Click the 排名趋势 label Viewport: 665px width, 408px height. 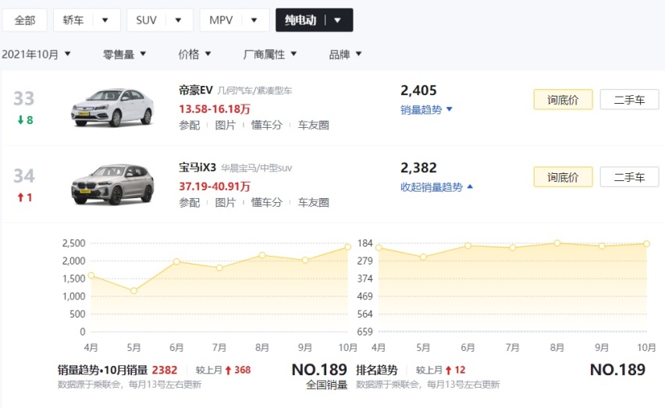(377, 370)
